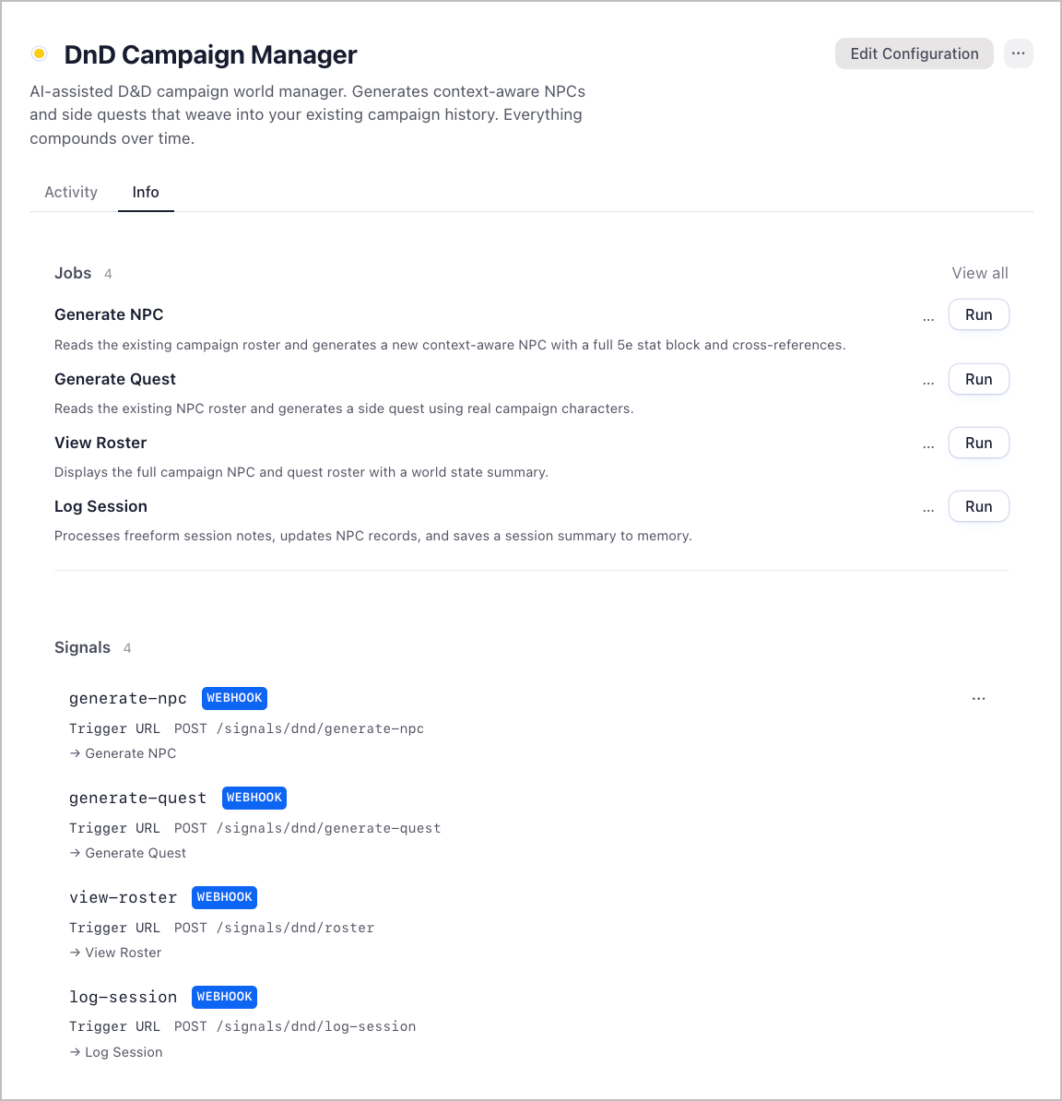1062x1101 pixels.
Task: Follow the arrow link to Generate NPC
Action: pos(123,753)
